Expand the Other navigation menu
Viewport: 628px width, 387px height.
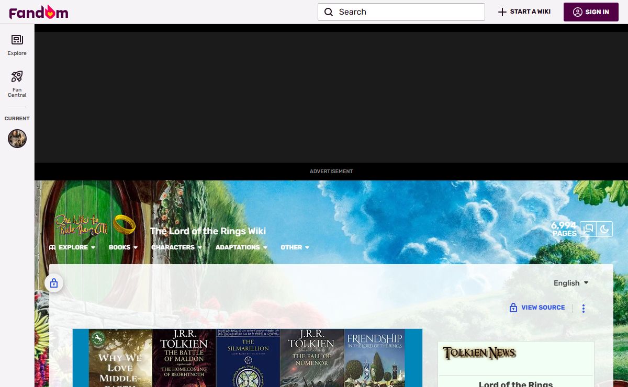295,247
